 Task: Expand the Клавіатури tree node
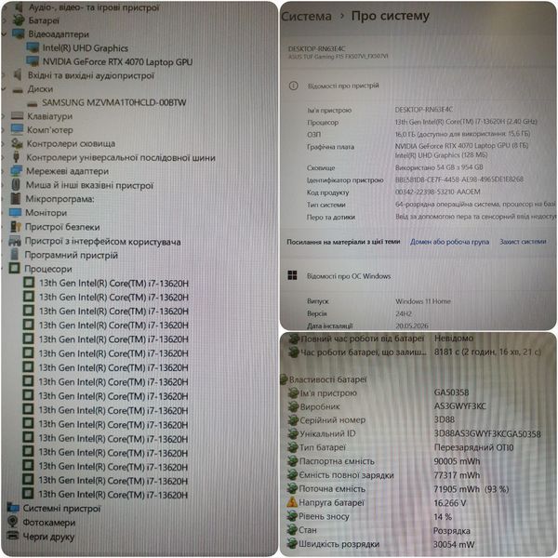tap(3, 116)
